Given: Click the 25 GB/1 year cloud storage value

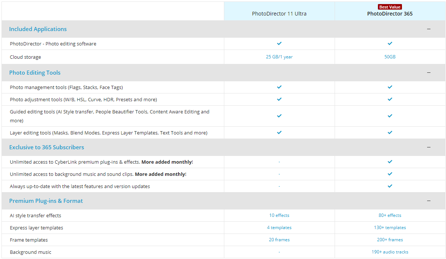Looking at the screenshot, I should pos(279,57).
